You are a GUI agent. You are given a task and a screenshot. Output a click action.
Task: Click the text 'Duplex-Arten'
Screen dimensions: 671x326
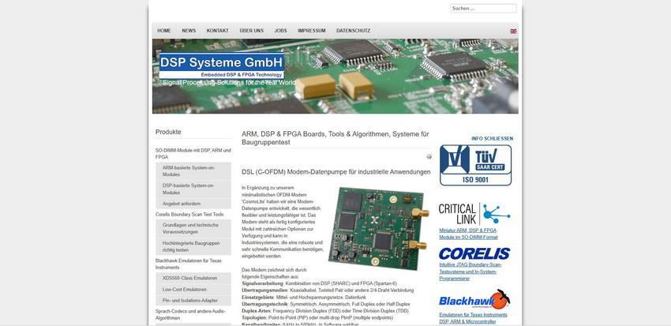[257, 310]
